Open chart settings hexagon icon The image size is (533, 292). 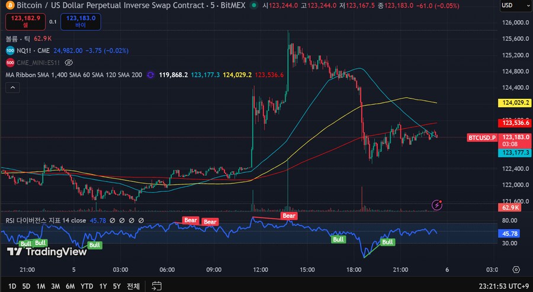(515, 269)
